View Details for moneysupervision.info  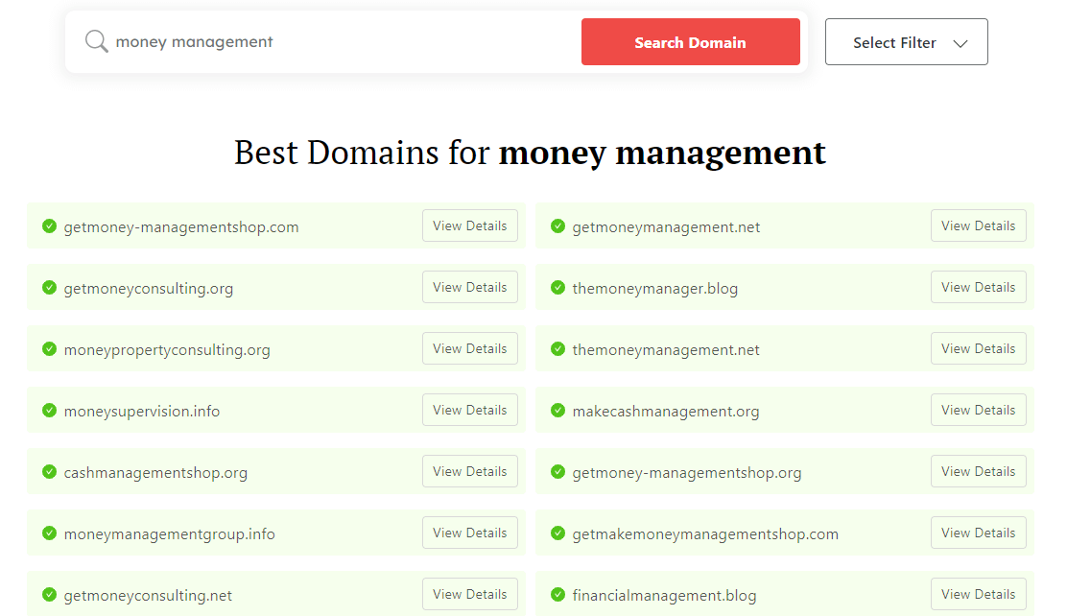469,410
